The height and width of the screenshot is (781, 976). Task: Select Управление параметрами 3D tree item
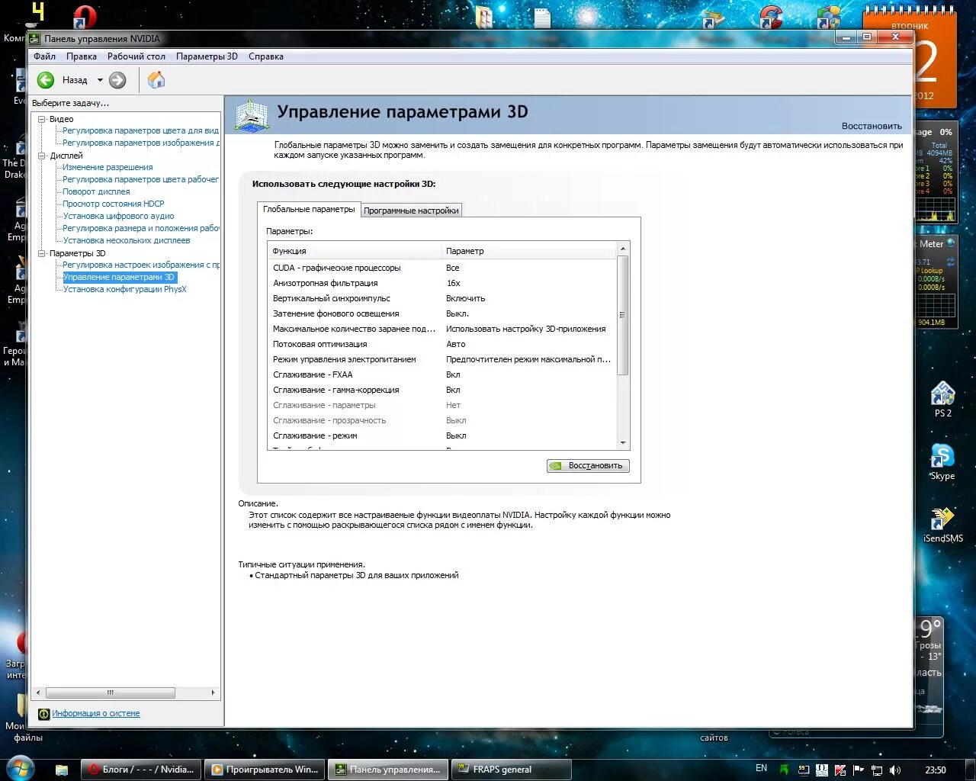[x=119, y=277]
